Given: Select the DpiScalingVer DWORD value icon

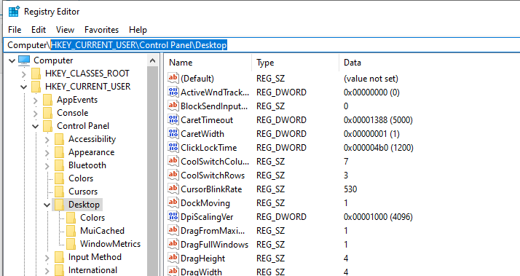Looking at the screenshot, I should click(x=173, y=216).
